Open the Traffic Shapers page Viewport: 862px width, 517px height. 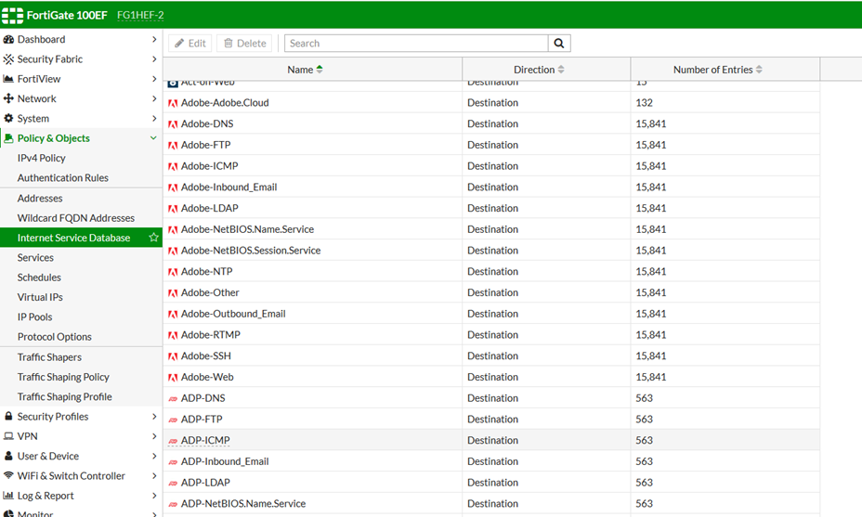[x=49, y=357]
